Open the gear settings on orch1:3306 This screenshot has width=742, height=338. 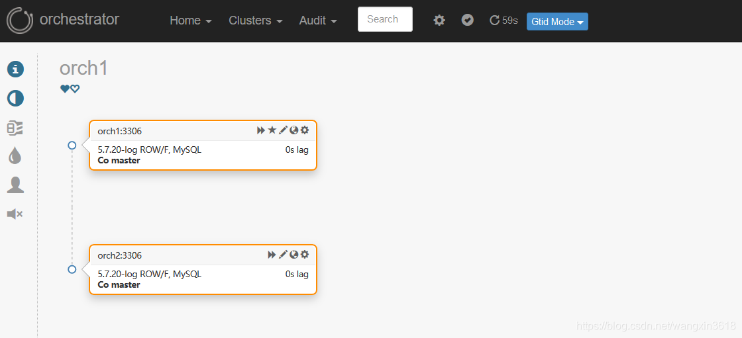(x=305, y=130)
